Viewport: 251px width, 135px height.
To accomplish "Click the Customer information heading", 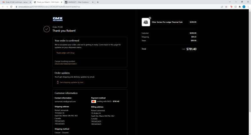I will pos(66,93).
